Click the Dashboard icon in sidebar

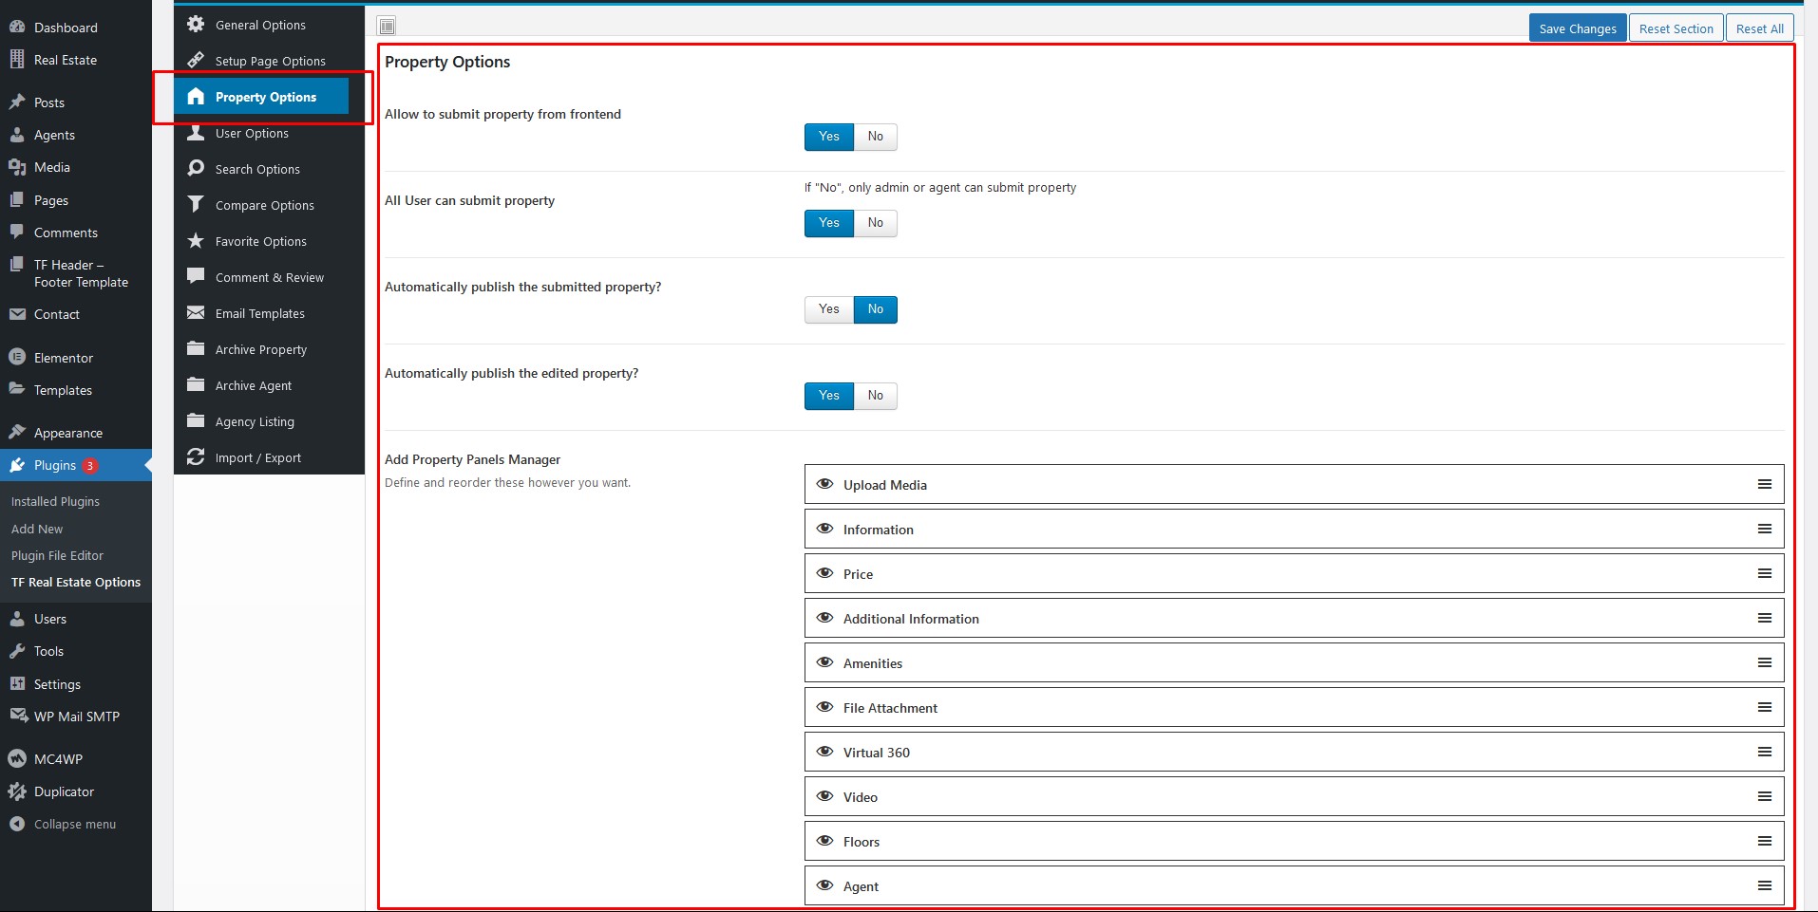pos(17,28)
